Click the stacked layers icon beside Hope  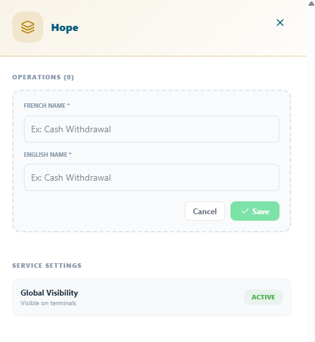pyautogui.click(x=28, y=27)
